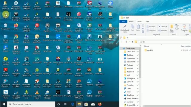This screenshot has width=191, height=107.
Task: Open the Adobe Reader X shortcut
Action: click(x=5, y=72)
